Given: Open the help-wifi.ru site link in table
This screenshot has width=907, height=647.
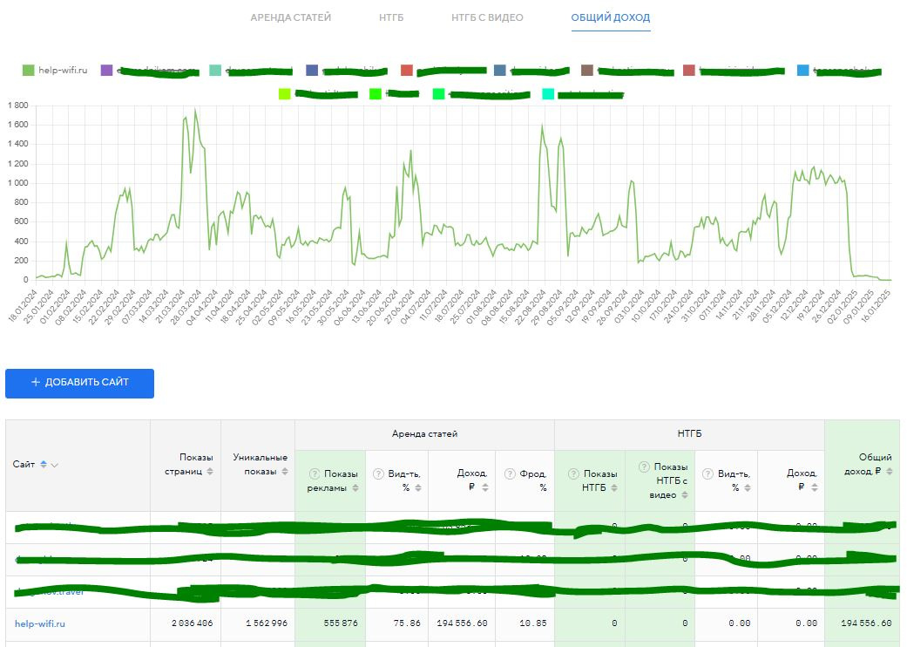Looking at the screenshot, I should [40, 623].
